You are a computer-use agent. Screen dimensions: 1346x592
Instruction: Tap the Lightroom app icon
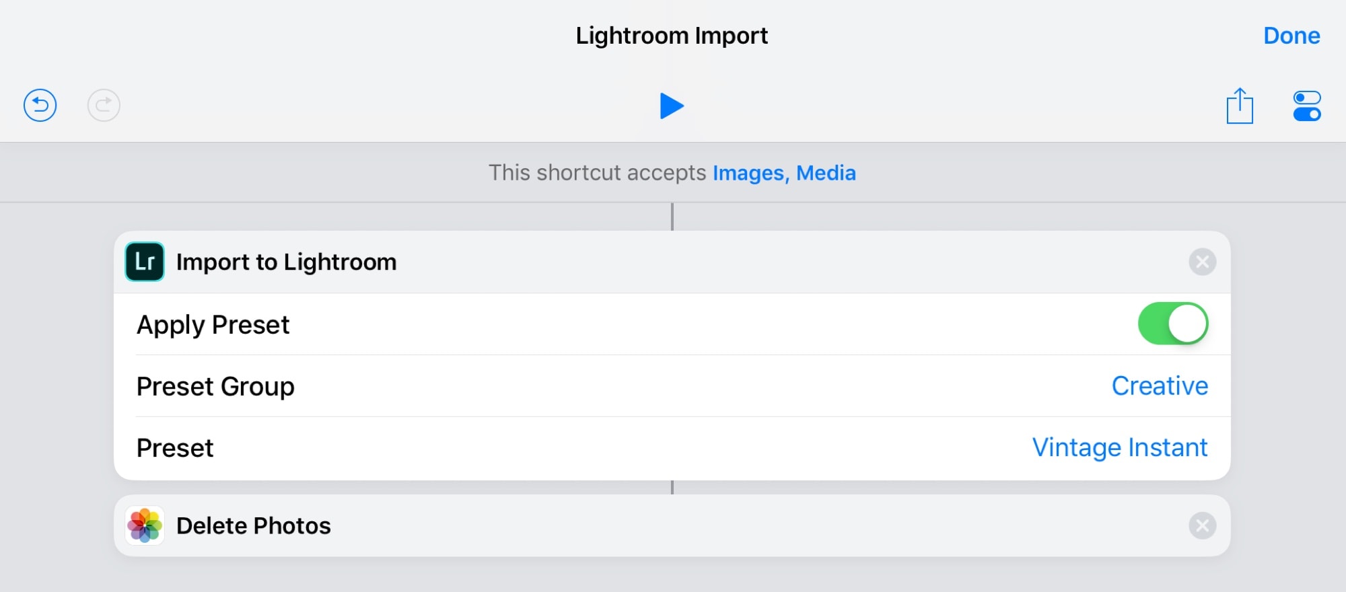(x=143, y=262)
